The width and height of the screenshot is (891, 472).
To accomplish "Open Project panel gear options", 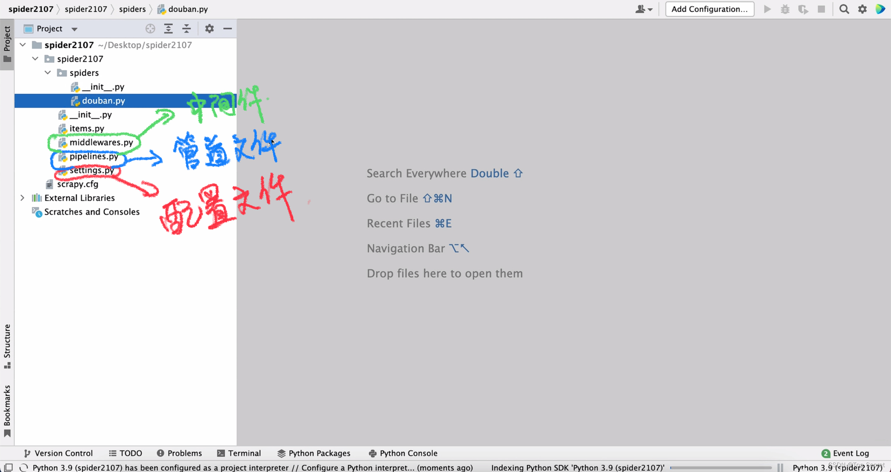I will tap(209, 28).
